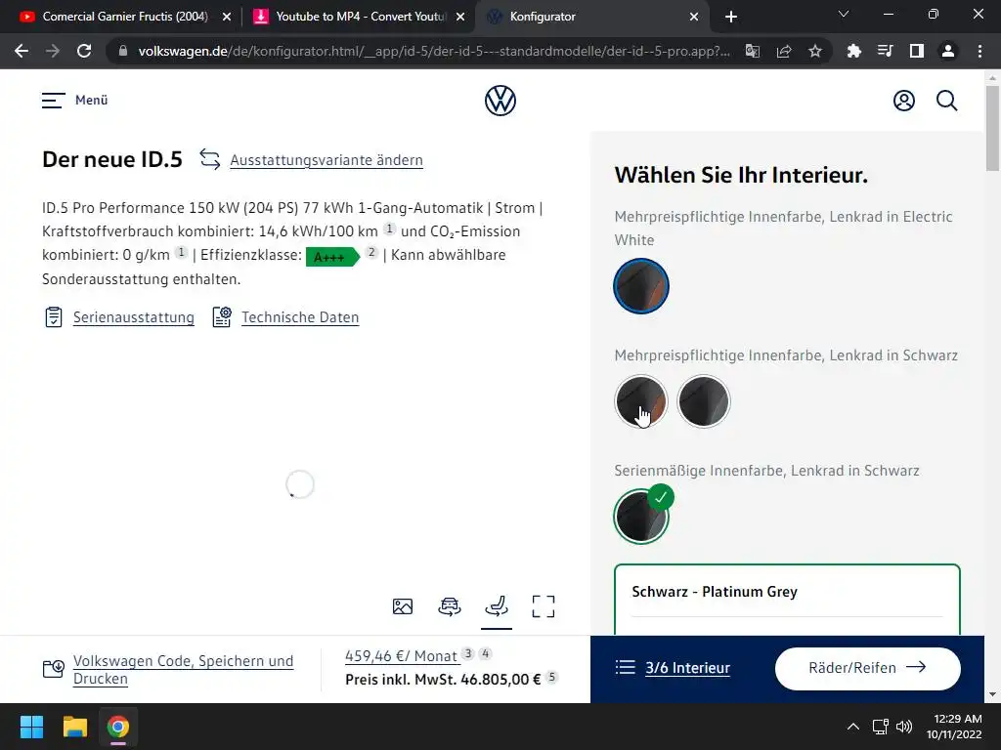Click the translate page icon in address bar
The image size is (1001, 750).
[x=753, y=51]
